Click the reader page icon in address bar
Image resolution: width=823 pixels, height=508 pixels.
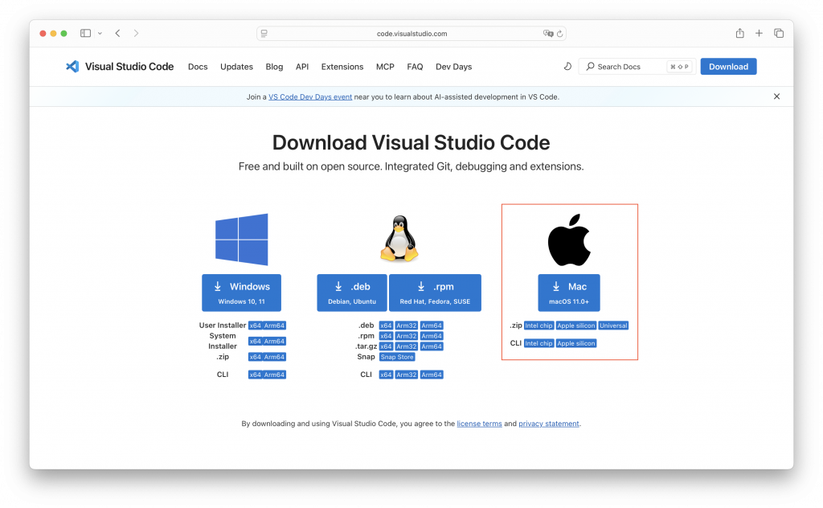[264, 34]
